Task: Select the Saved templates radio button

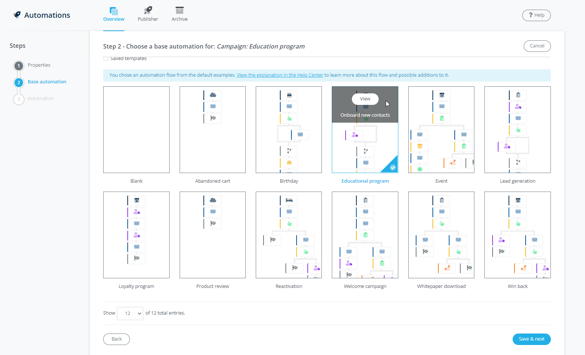Action: pyautogui.click(x=106, y=59)
